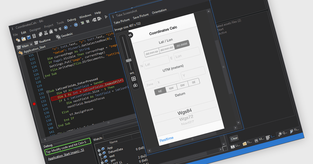Click the Realtime link in the app preview

point(166,139)
